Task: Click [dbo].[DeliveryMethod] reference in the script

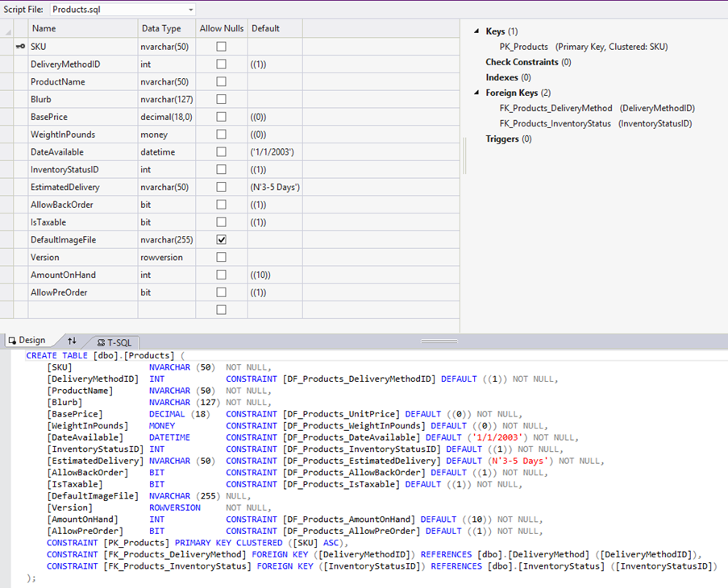Action: (x=534, y=555)
